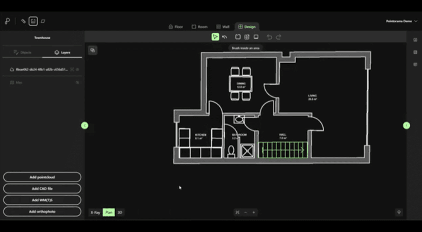Click the undo arrow in toolbar
The width and height of the screenshot is (422, 232).
coord(269,37)
